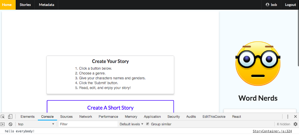Click the 'Choose a genre.' instruction
This screenshot has height=135, width=299.
coord(92,73)
